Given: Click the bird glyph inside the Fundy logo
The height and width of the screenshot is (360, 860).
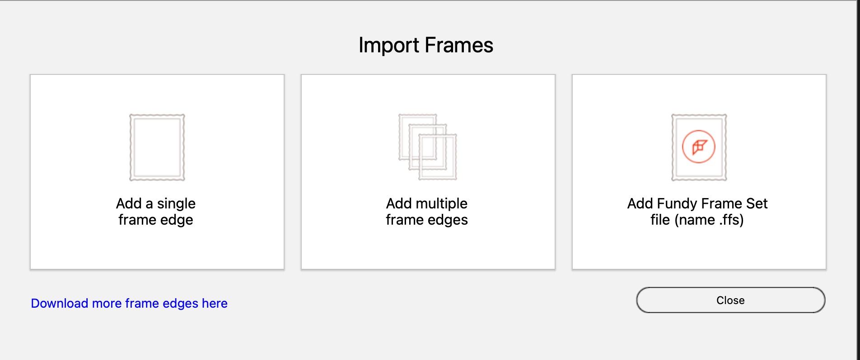Looking at the screenshot, I should (699, 147).
